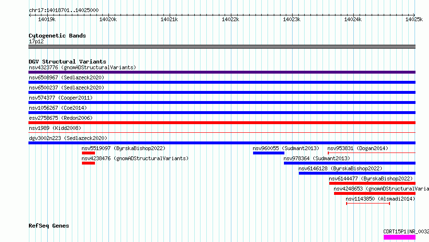
Task: Open variant nsv6144477 (ByrskaBishop2022) label
Action: pos(371,178)
